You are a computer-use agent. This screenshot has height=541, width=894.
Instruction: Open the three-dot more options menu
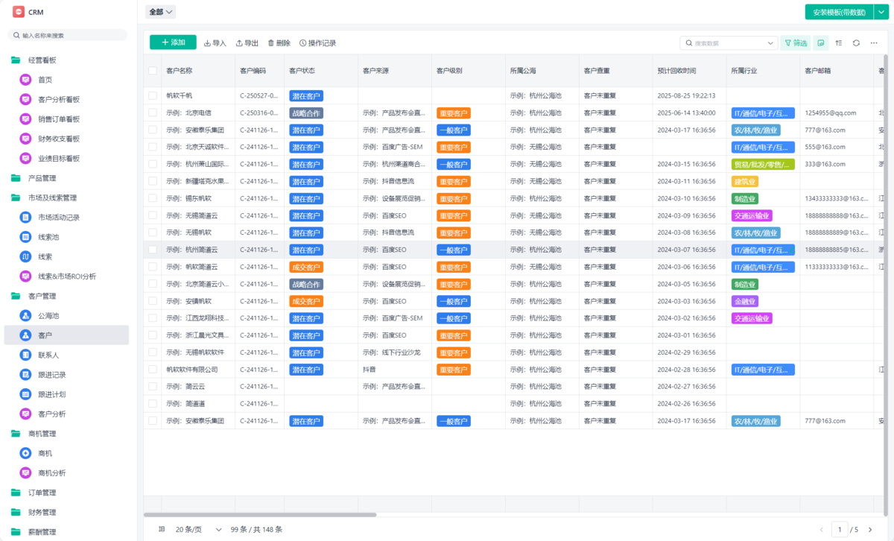(x=874, y=43)
